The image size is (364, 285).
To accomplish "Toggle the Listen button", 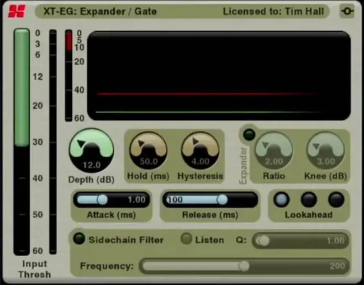I will coord(186,239).
